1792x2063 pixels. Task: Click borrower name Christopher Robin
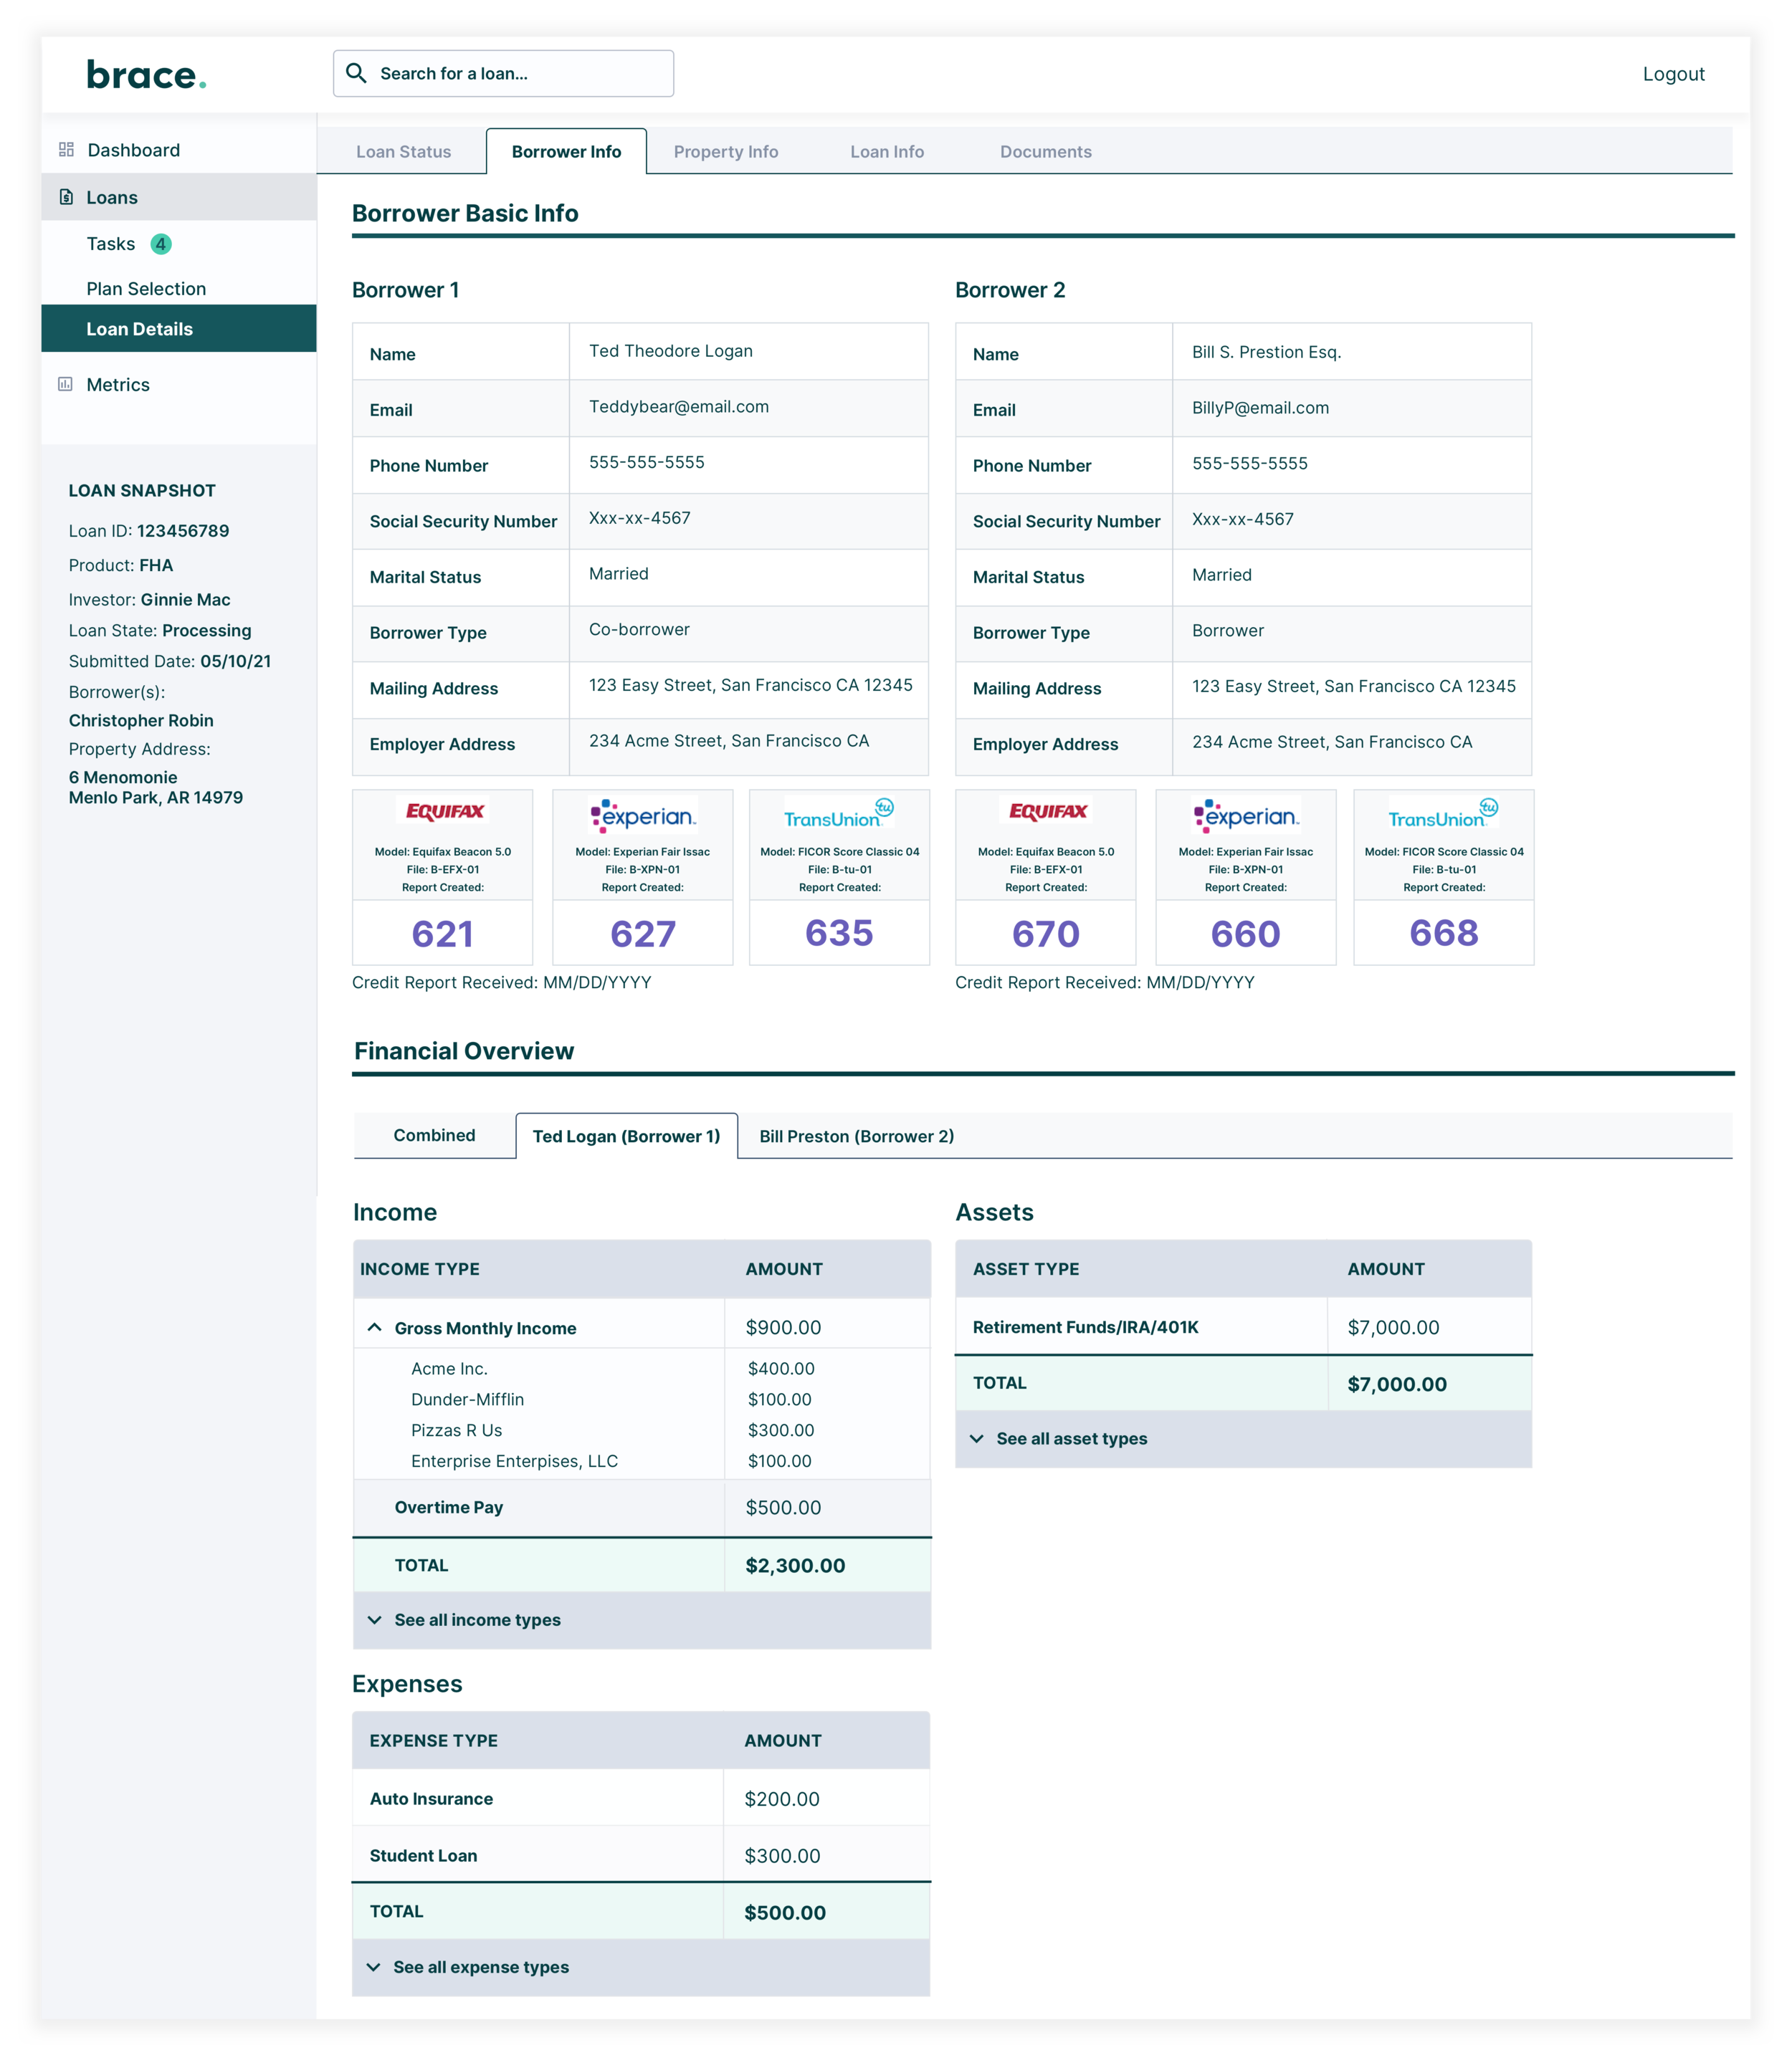pyautogui.click(x=141, y=721)
